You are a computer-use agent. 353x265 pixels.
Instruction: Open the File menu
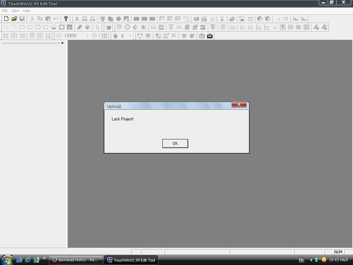coord(4,11)
